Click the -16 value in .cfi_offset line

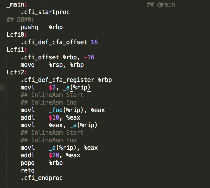click(x=89, y=57)
